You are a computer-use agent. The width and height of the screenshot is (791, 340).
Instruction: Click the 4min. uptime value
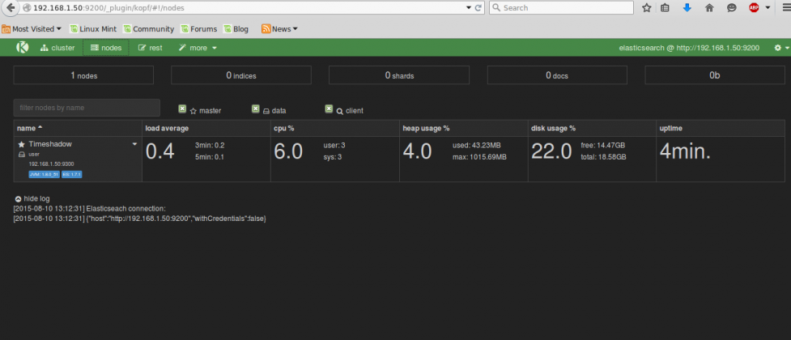pyautogui.click(x=685, y=151)
